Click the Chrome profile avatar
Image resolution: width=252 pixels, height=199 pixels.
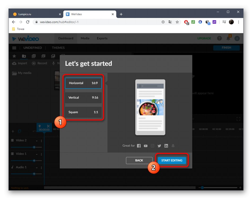[x=231, y=22]
